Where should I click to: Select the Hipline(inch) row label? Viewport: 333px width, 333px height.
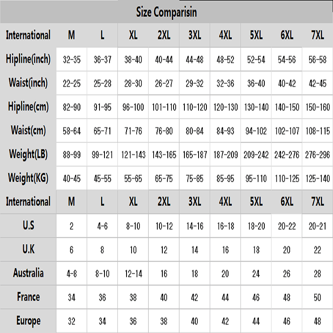(28, 59)
